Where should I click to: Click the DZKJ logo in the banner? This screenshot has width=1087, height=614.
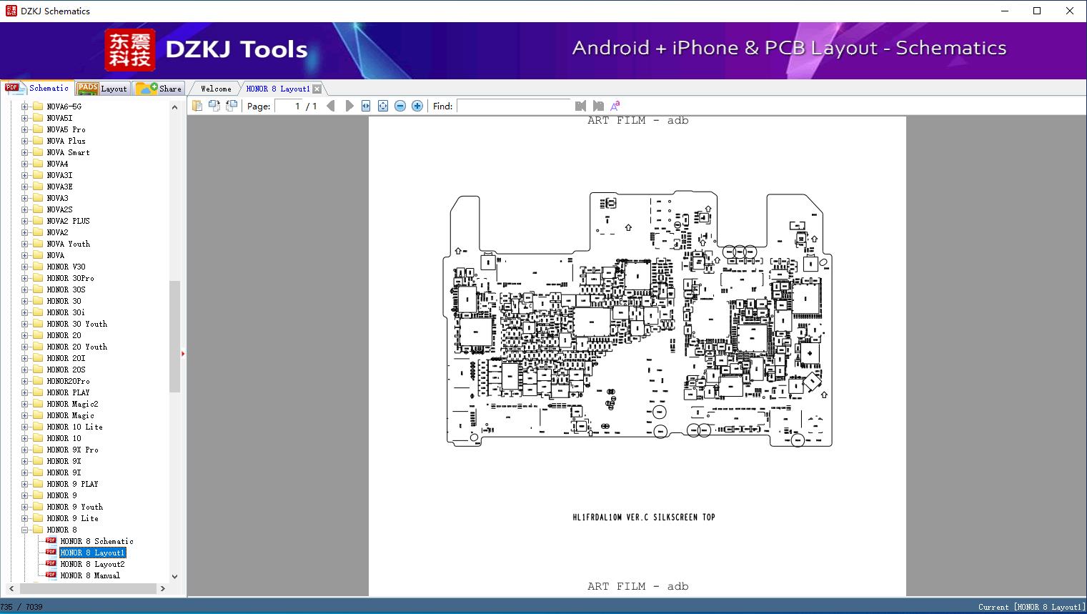pos(129,50)
